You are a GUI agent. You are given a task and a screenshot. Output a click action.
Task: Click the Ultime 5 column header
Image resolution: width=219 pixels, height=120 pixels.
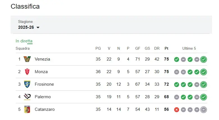pyautogui.click(x=189, y=49)
